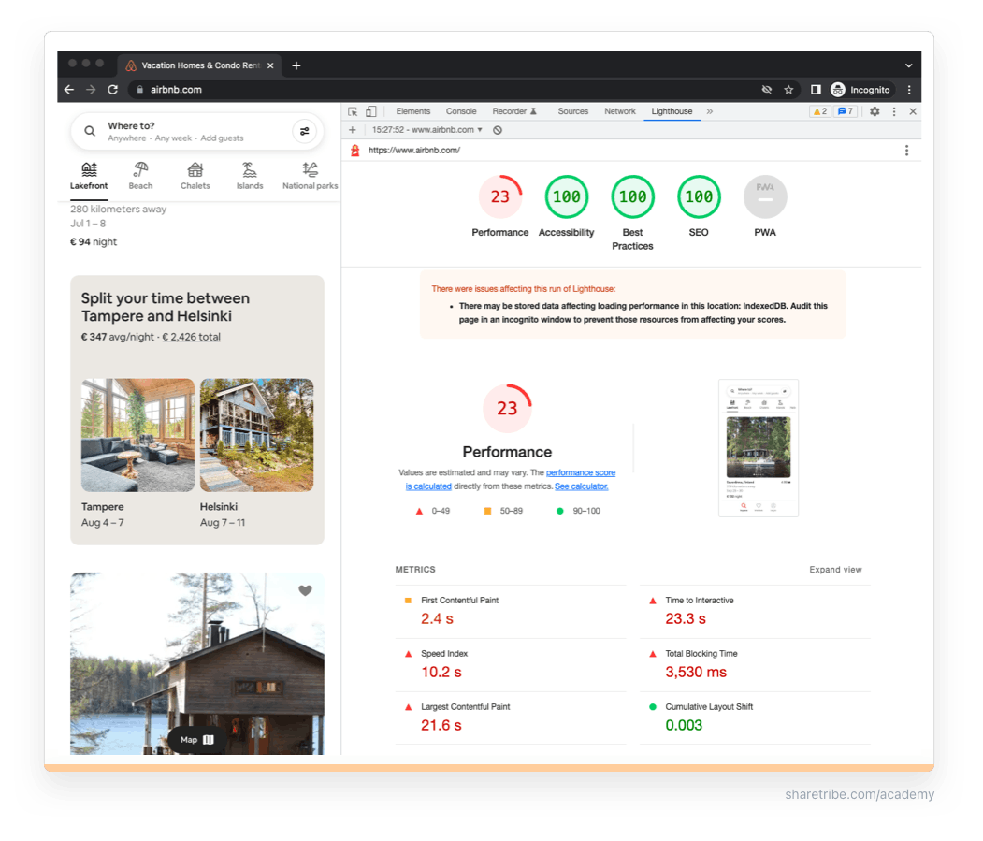Save the cabin listing with heart icon
This screenshot has height=841, width=983.
pos(305,590)
